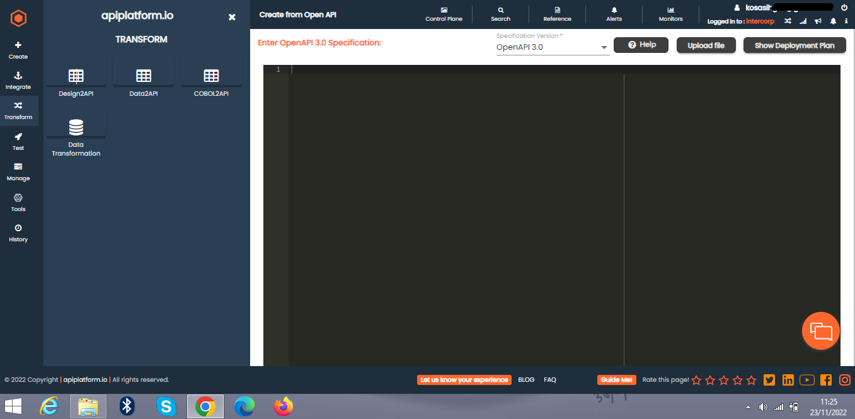Open the orange chat bubble widget
This screenshot has width=855, height=419.
(x=821, y=330)
